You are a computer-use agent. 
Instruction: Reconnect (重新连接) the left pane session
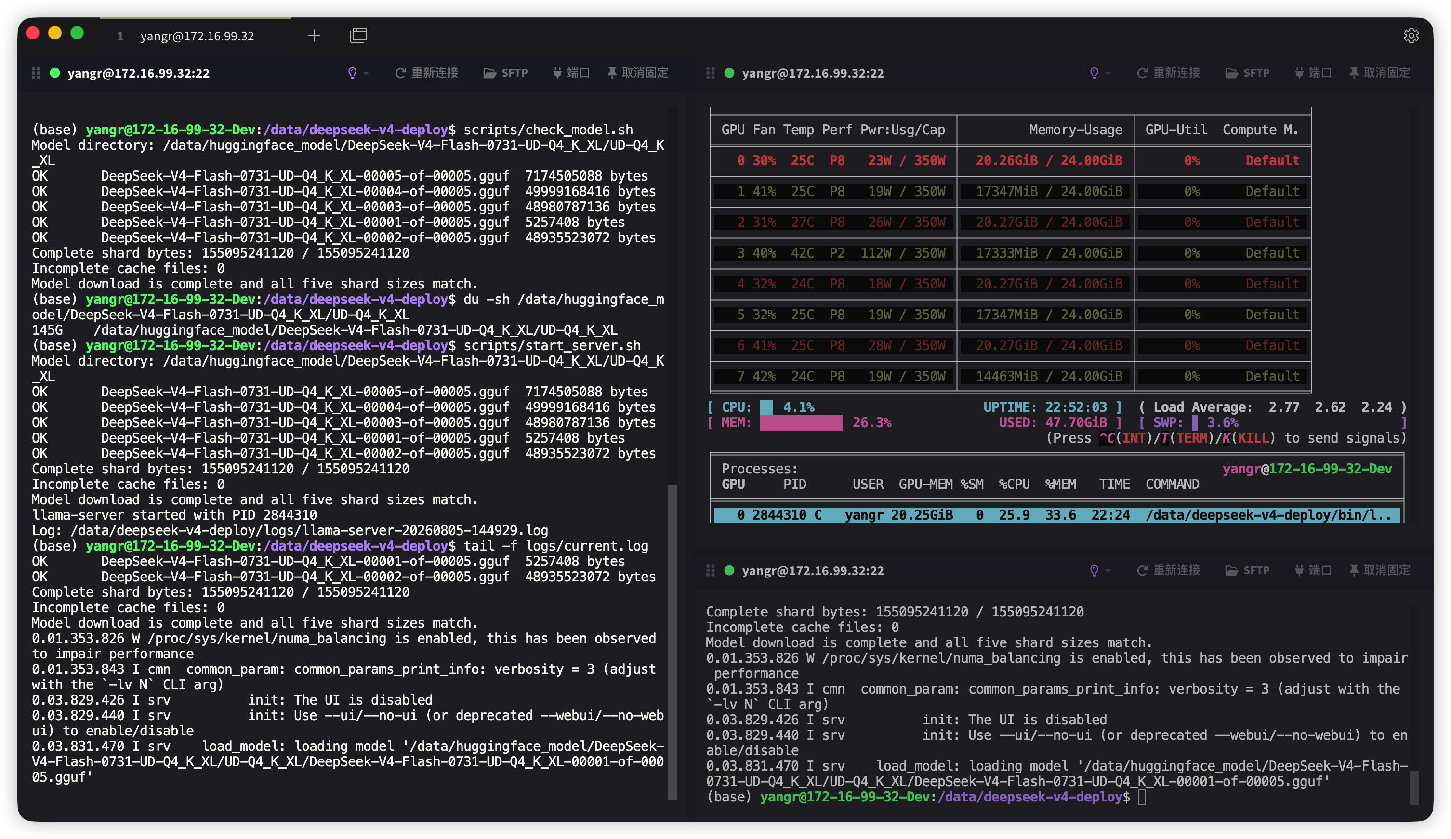pos(427,73)
